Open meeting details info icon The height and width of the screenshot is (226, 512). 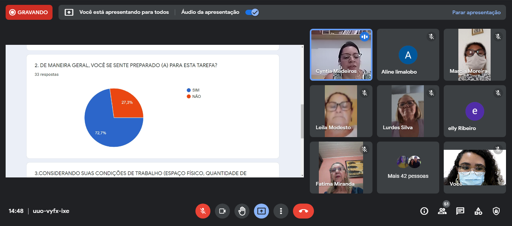[424, 211]
